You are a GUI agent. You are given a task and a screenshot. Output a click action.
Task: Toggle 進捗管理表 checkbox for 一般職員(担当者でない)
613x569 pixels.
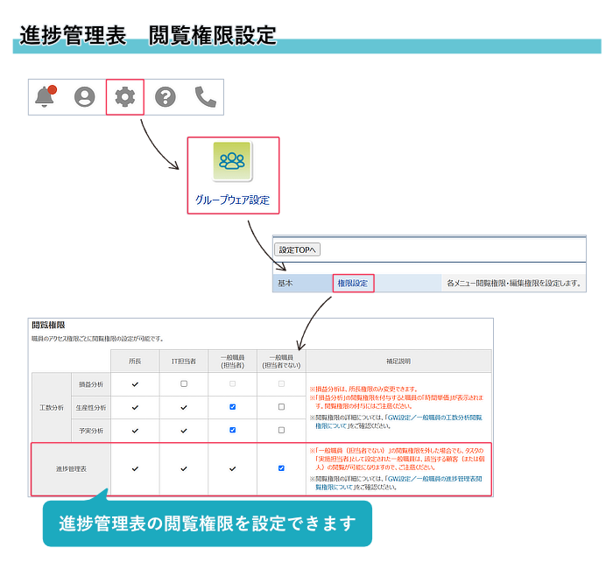(281, 468)
